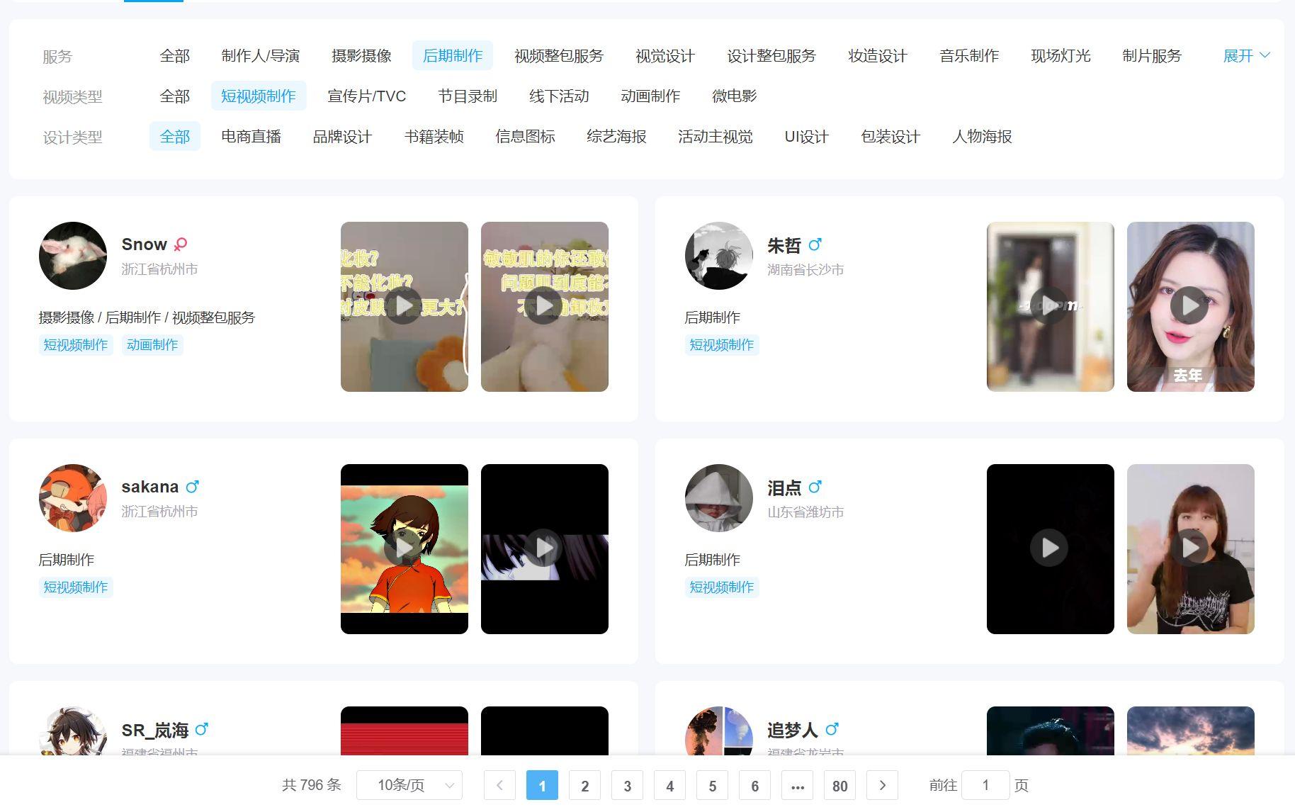Screen dimensions: 1295x812
Task: Switch to 宣传片/TVC video type
Action: (x=366, y=96)
